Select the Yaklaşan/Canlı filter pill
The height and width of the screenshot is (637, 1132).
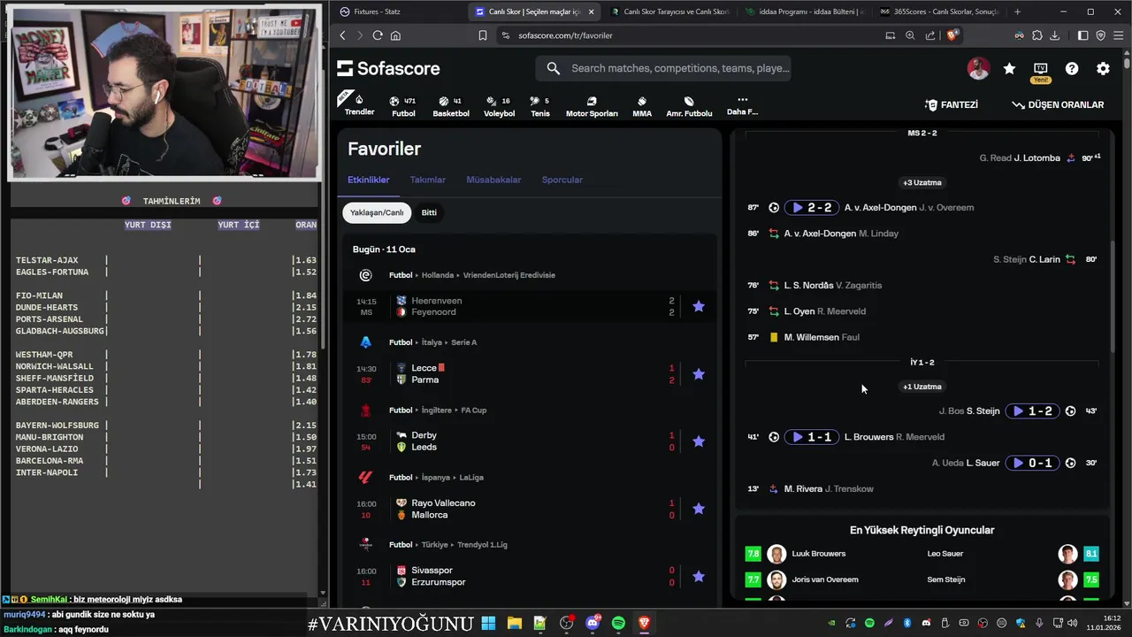click(377, 212)
